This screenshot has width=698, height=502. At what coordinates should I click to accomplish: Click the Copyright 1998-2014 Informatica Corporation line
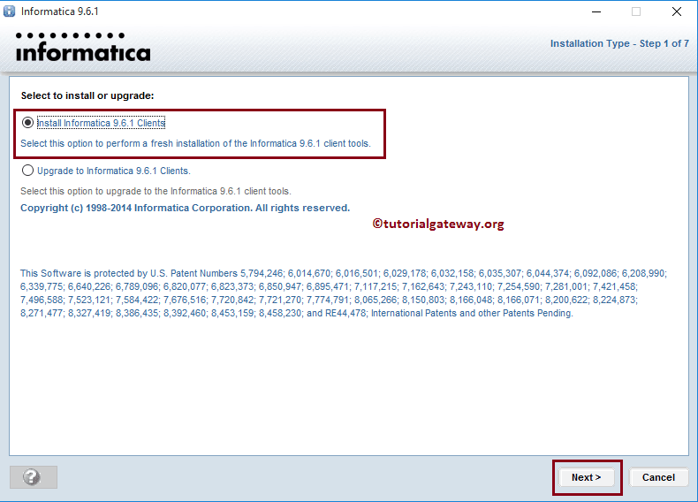point(186,208)
